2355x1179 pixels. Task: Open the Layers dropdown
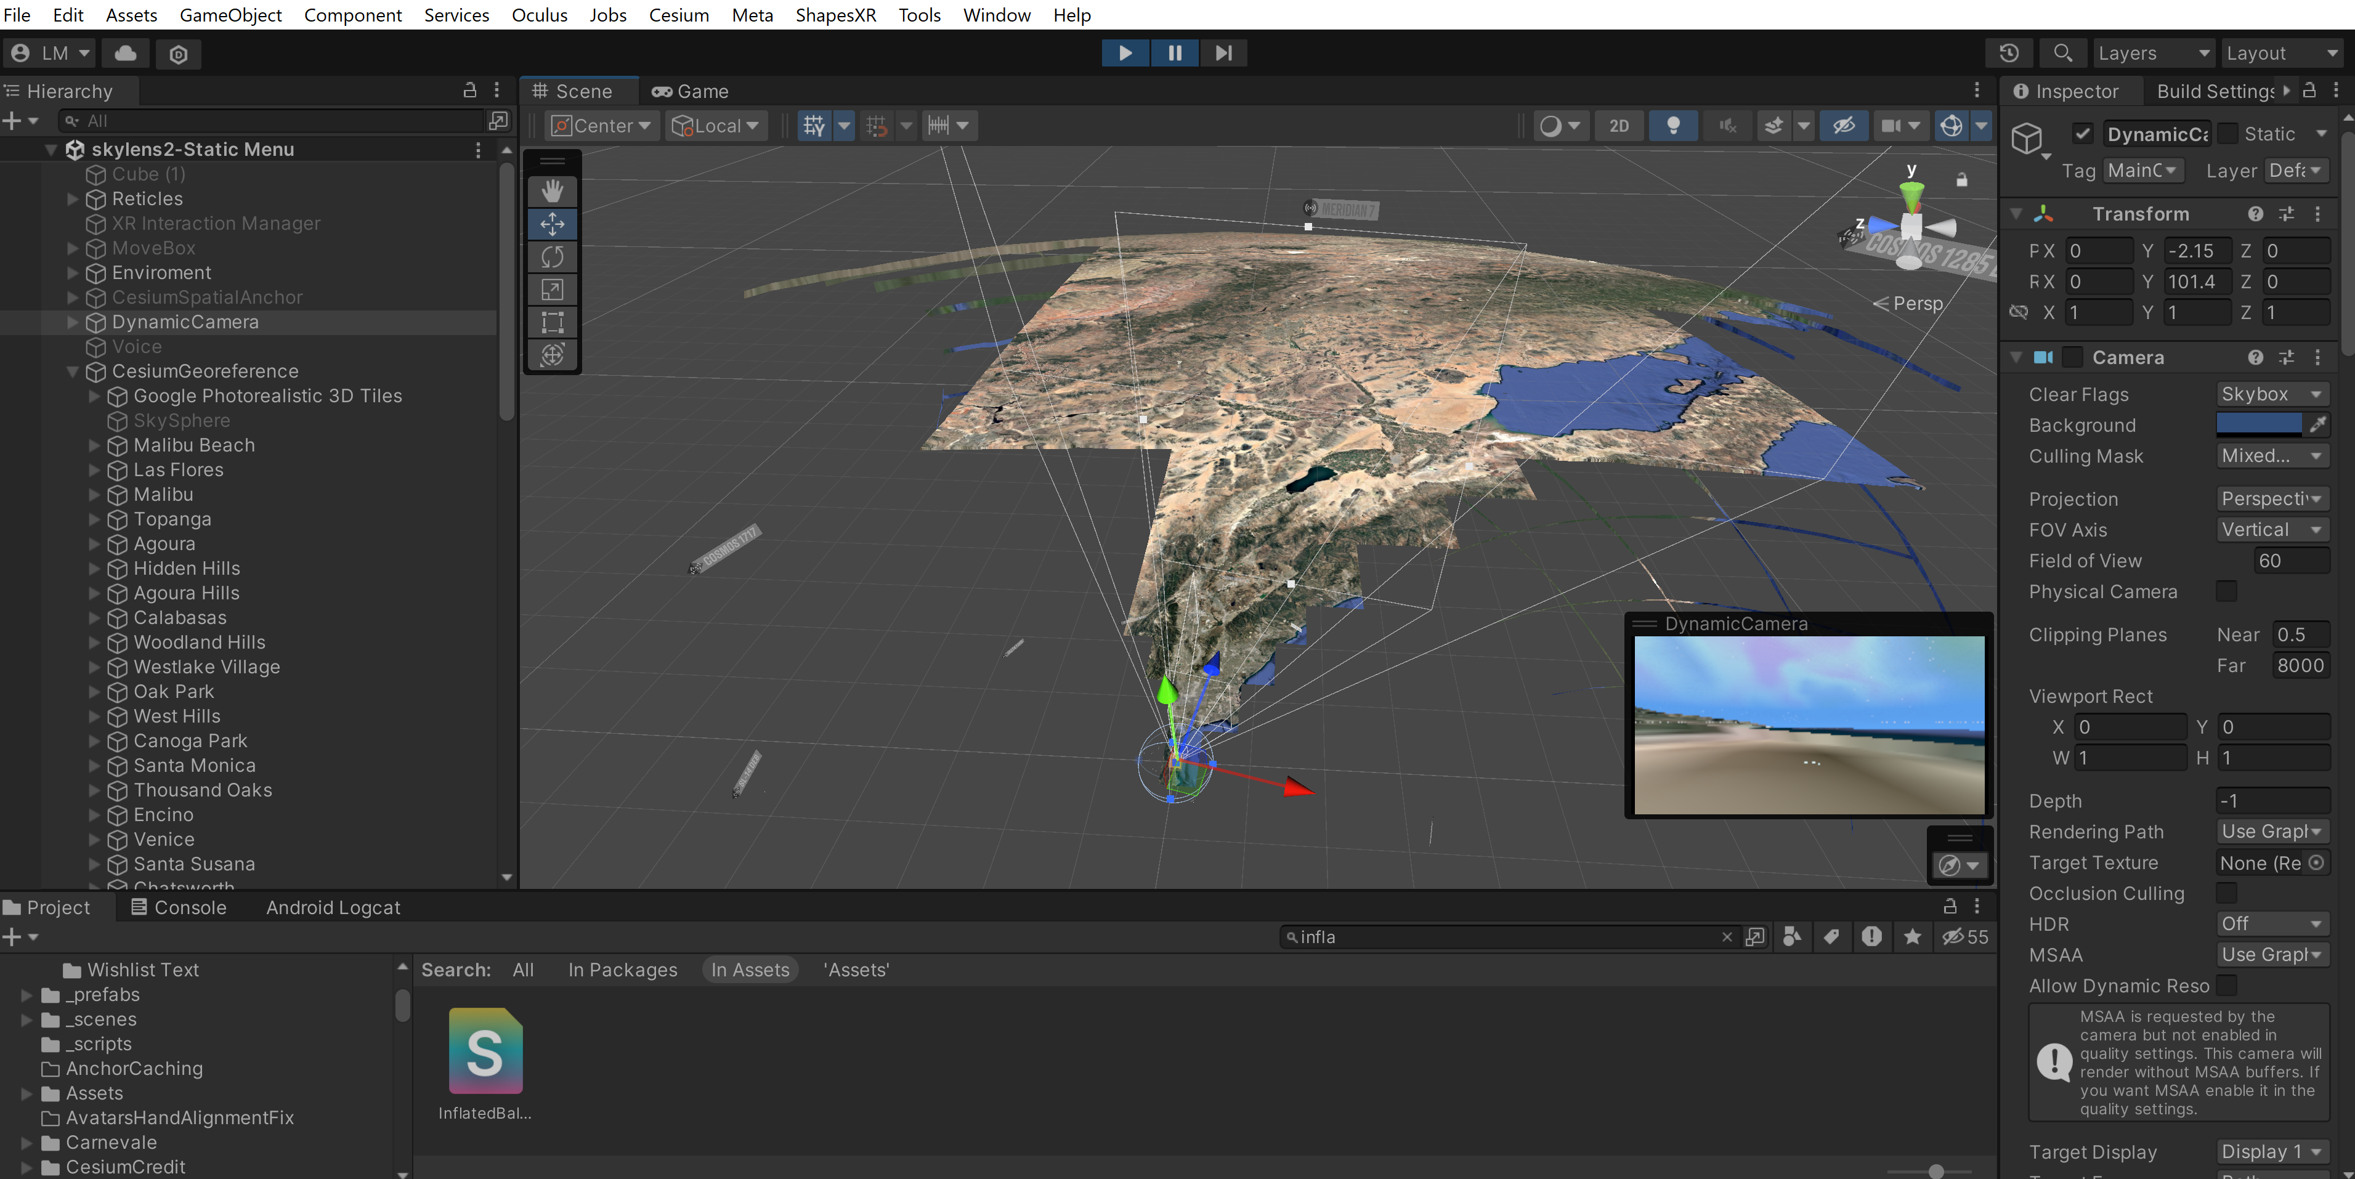click(x=2154, y=53)
